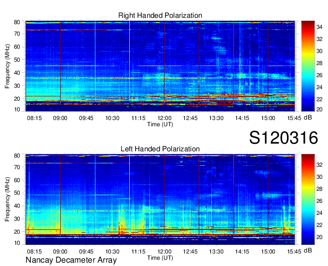
Task: Click the "60" frequency tick of bottom plot
Action: tap(17, 180)
